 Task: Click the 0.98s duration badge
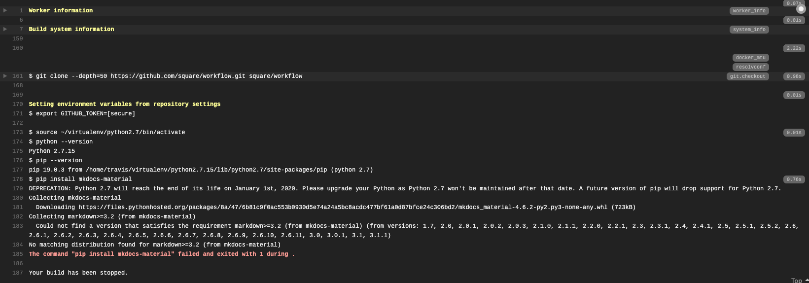(x=794, y=76)
